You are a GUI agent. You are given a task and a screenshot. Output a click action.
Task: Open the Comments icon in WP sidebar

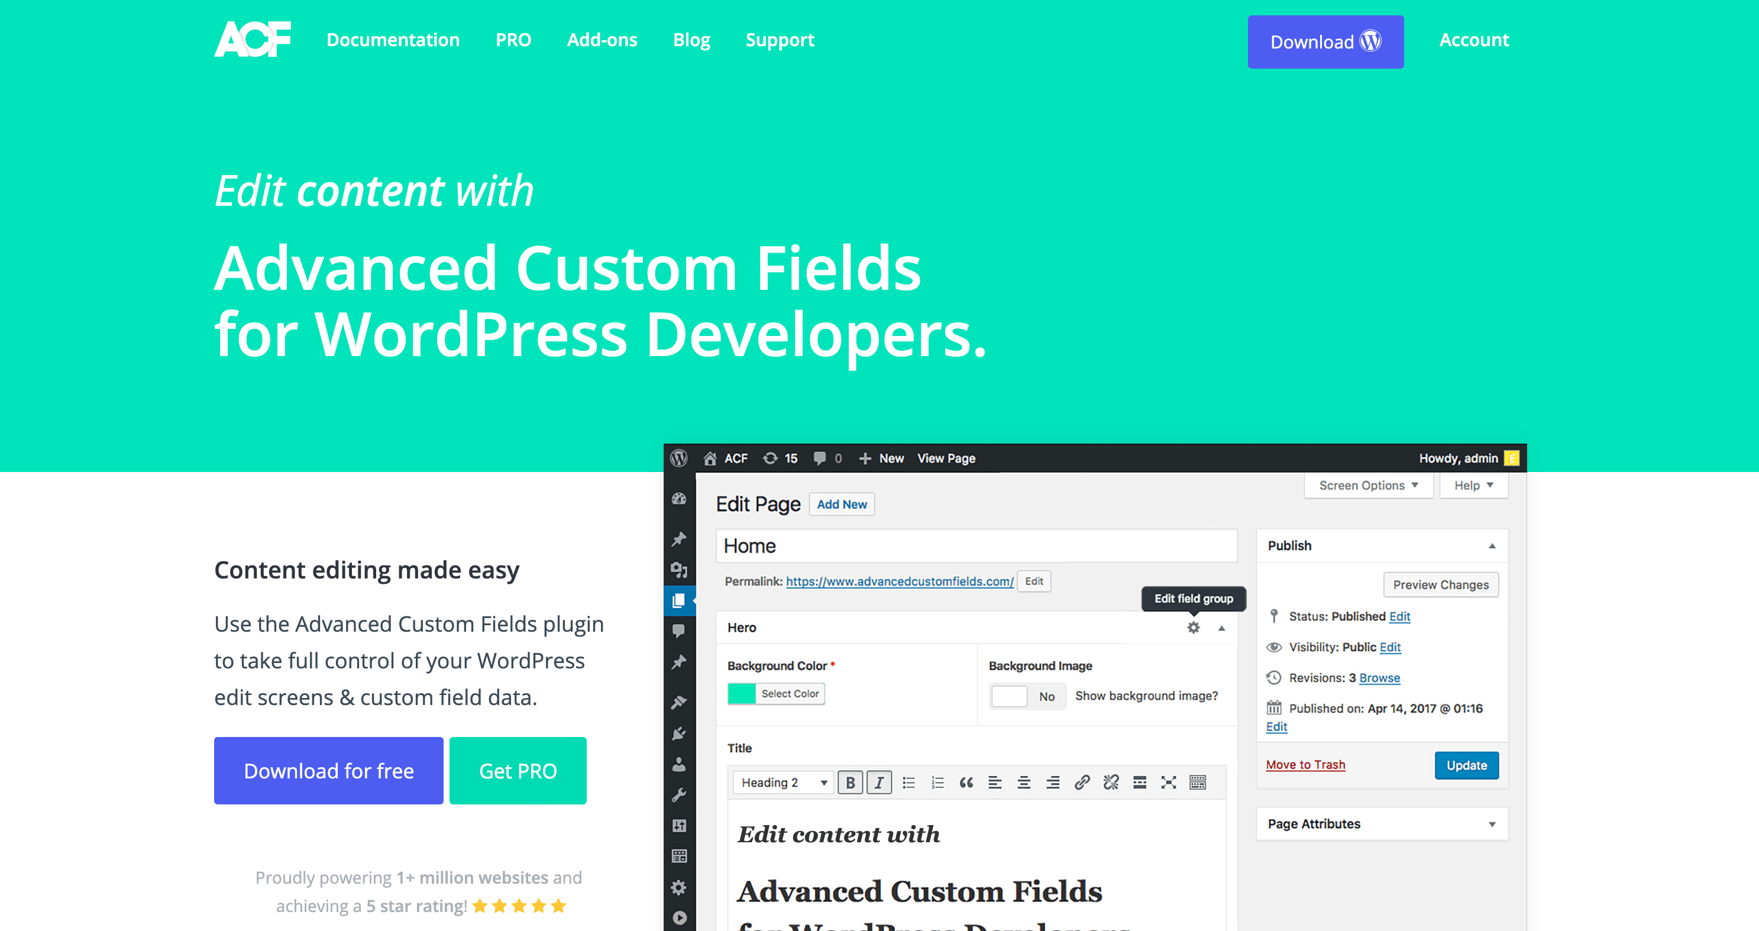(x=679, y=631)
